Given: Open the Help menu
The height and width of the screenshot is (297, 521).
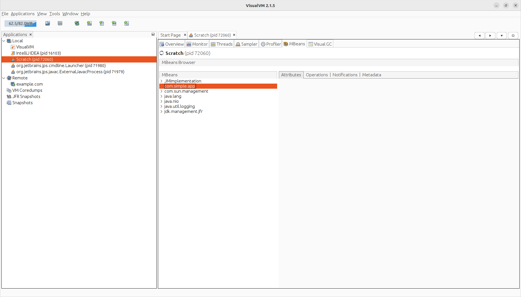Looking at the screenshot, I should pyautogui.click(x=85, y=14).
